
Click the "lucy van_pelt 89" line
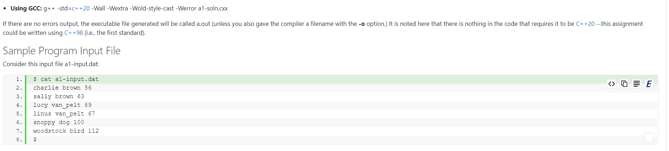pyautogui.click(x=62, y=105)
